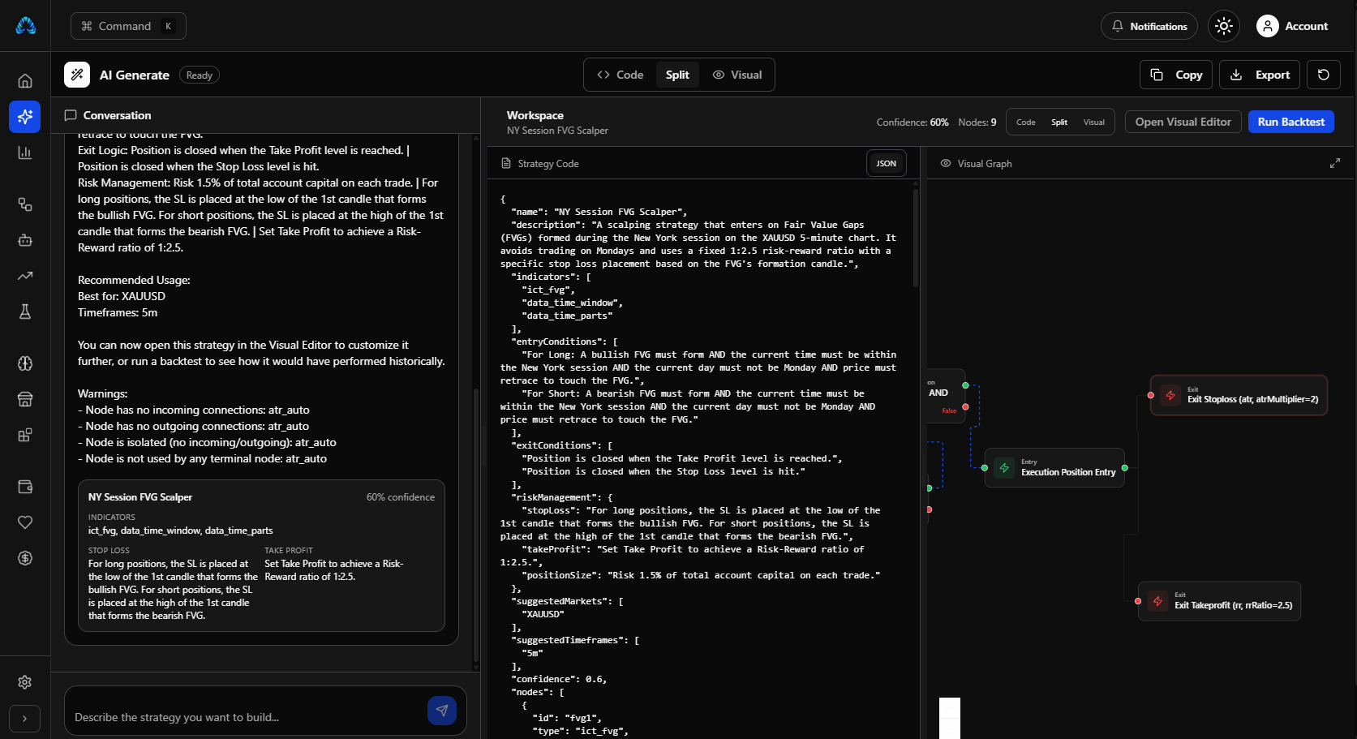Click the Ready status badge

point(200,75)
